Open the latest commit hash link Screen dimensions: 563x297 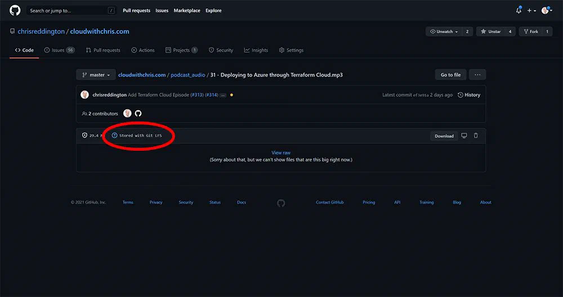pyautogui.click(x=421, y=95)
